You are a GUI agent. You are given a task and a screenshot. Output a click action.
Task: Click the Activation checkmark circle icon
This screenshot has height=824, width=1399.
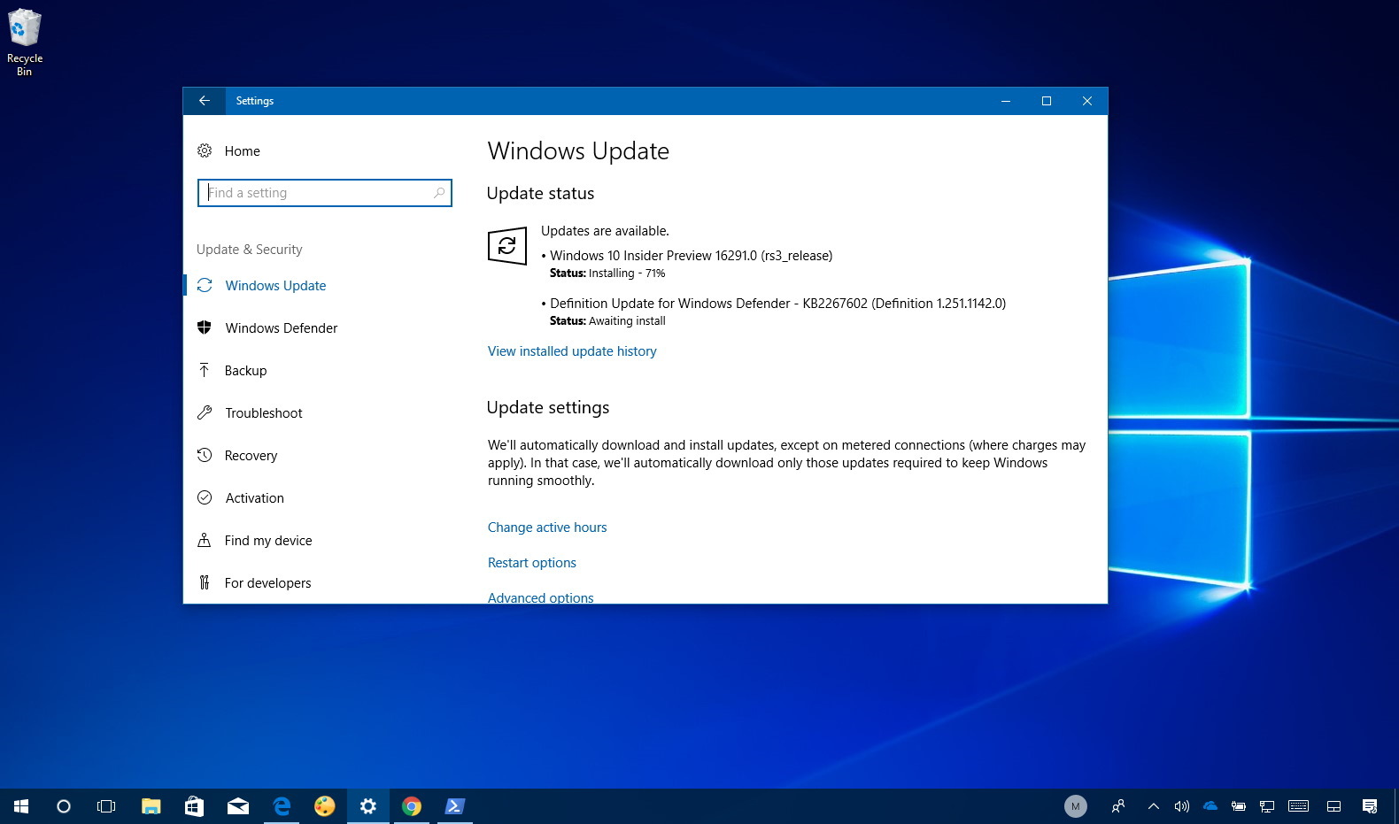click(x=205, y=497)
